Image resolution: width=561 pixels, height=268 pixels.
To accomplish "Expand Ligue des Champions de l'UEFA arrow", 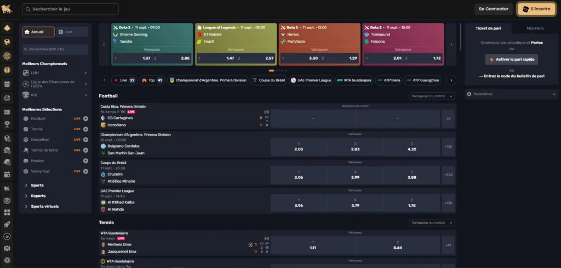I will pyautogui.click(x=86, y=84).
